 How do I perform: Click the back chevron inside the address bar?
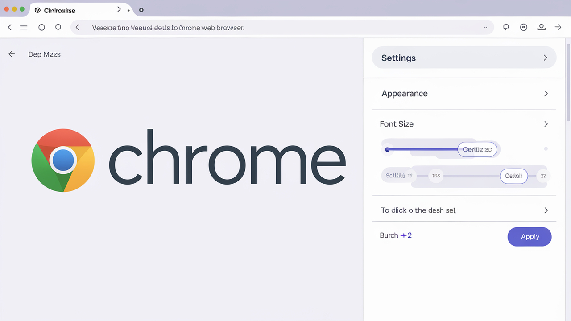(78, 27)
